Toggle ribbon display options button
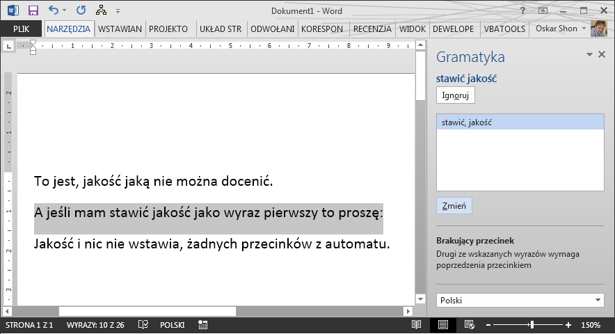Image resolution: width=615 pixels, height=334 pixels. tap(543, 10)
